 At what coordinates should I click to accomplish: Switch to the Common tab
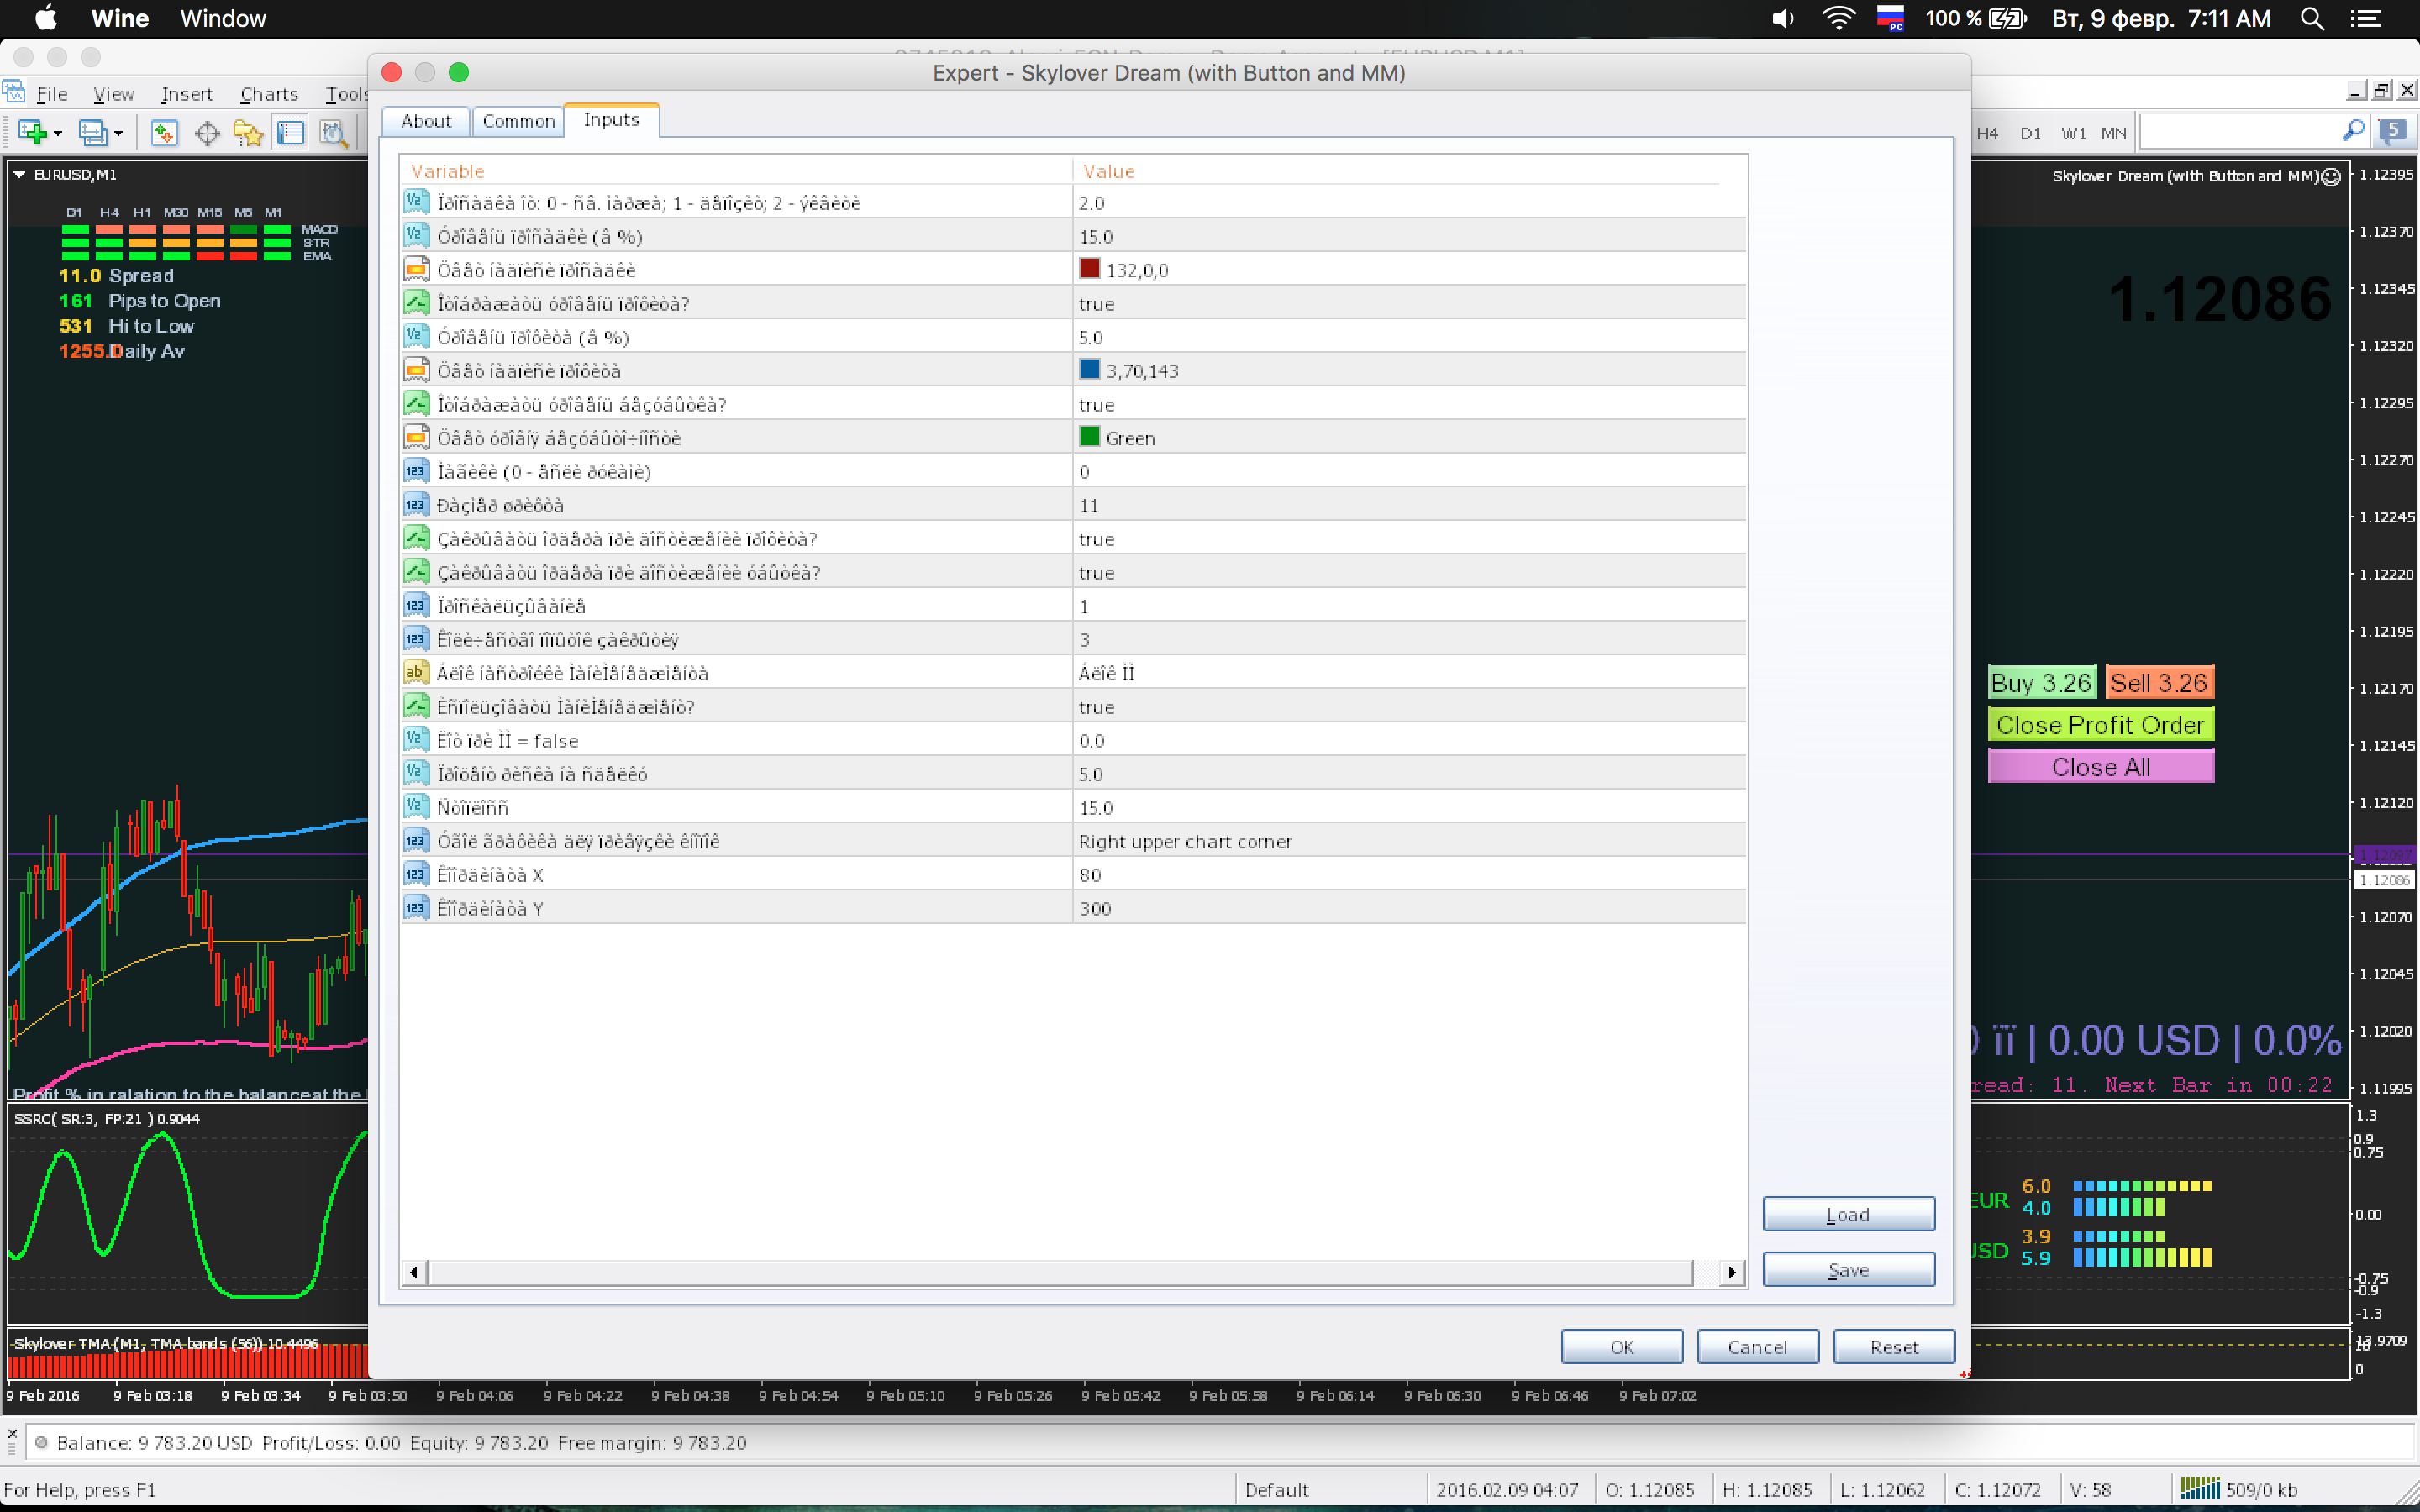pos(518,121)
